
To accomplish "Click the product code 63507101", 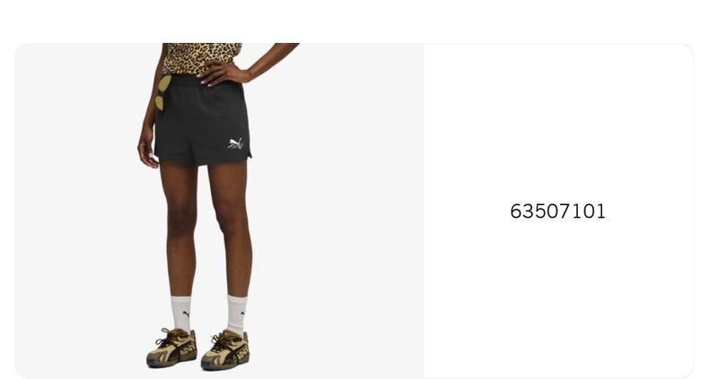I will tap(557, 211).
